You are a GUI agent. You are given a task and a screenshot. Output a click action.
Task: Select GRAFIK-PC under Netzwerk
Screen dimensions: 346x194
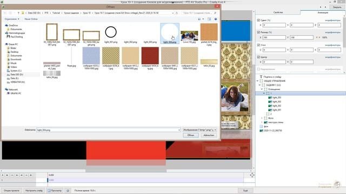[x=14, y=93]
